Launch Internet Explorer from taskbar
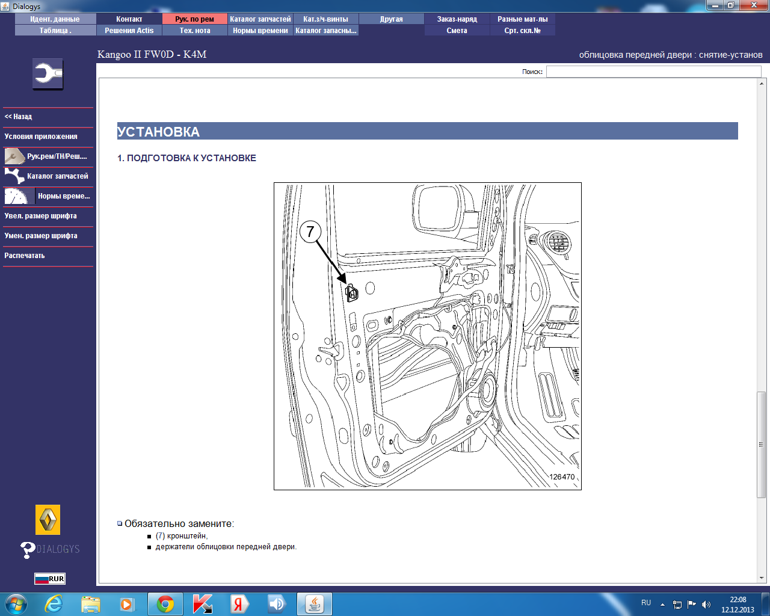Viewport: 770px width, 616px height. pos(54,604)
